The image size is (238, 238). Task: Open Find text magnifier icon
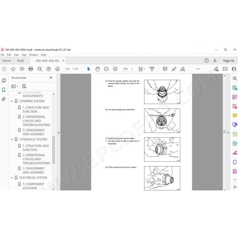[40, 69]
